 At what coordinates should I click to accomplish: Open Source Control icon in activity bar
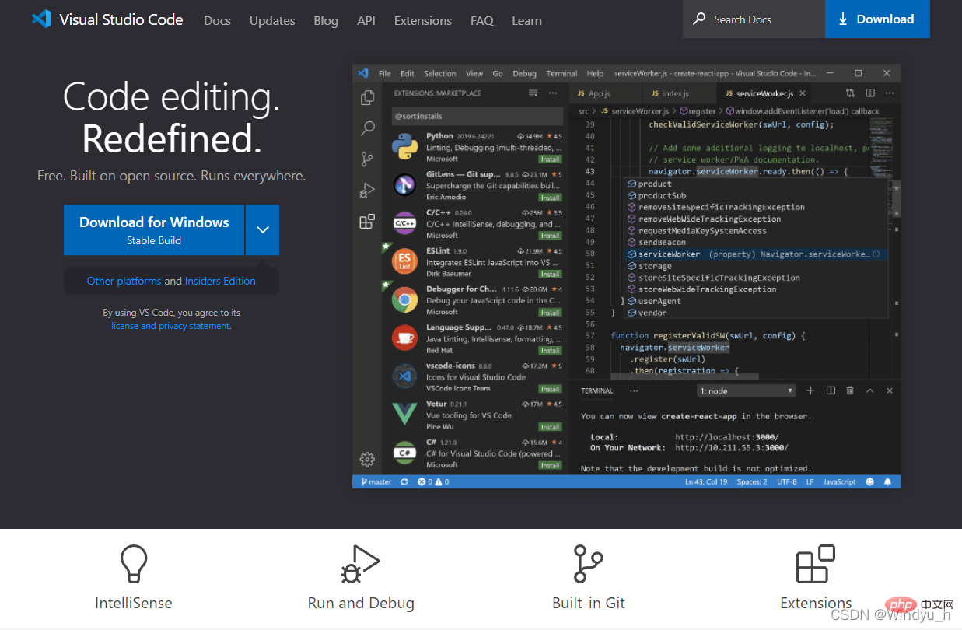[x=367, y=159]
